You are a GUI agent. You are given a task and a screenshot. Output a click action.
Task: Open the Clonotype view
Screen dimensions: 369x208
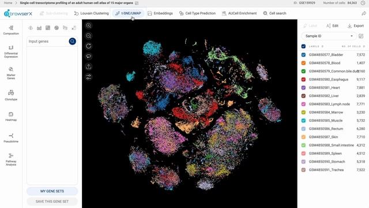pos(11,95)
